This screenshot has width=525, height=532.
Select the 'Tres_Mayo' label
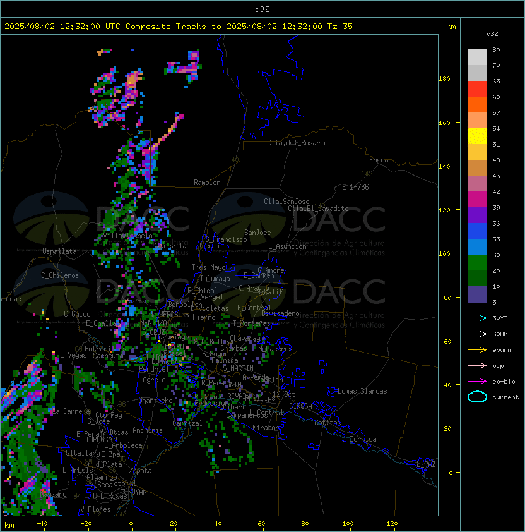[x=208, y=267]
